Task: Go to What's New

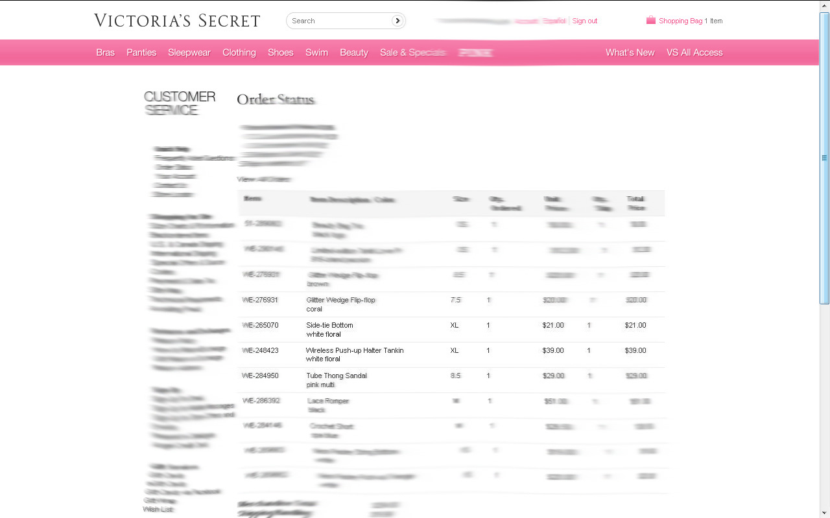Action: click(x=630, y=52)
